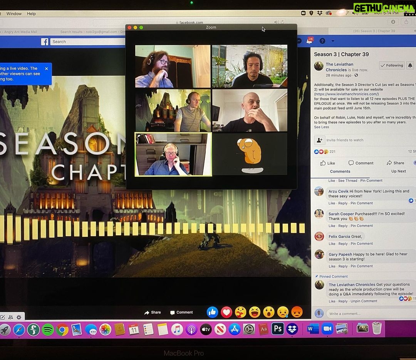This screenshot has height=360, width=416.
Task: Open the Window menu
Action: pyautogui.click(x=14, y=13)
